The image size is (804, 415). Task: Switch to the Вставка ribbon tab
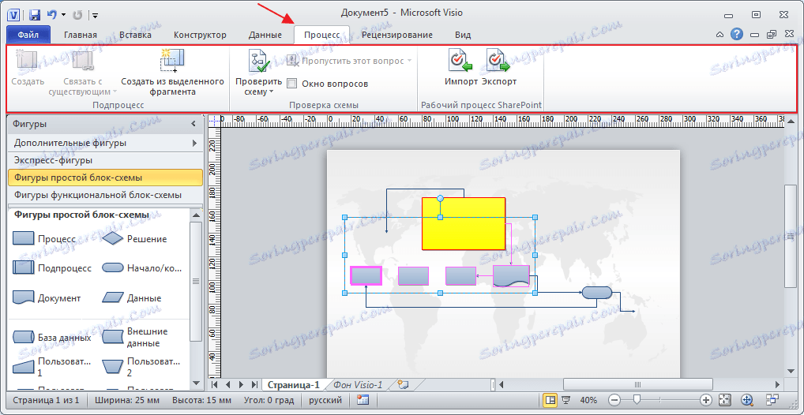click(135, 35)
